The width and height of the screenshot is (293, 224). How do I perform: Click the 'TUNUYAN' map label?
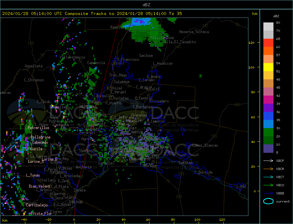click(76, 202)
